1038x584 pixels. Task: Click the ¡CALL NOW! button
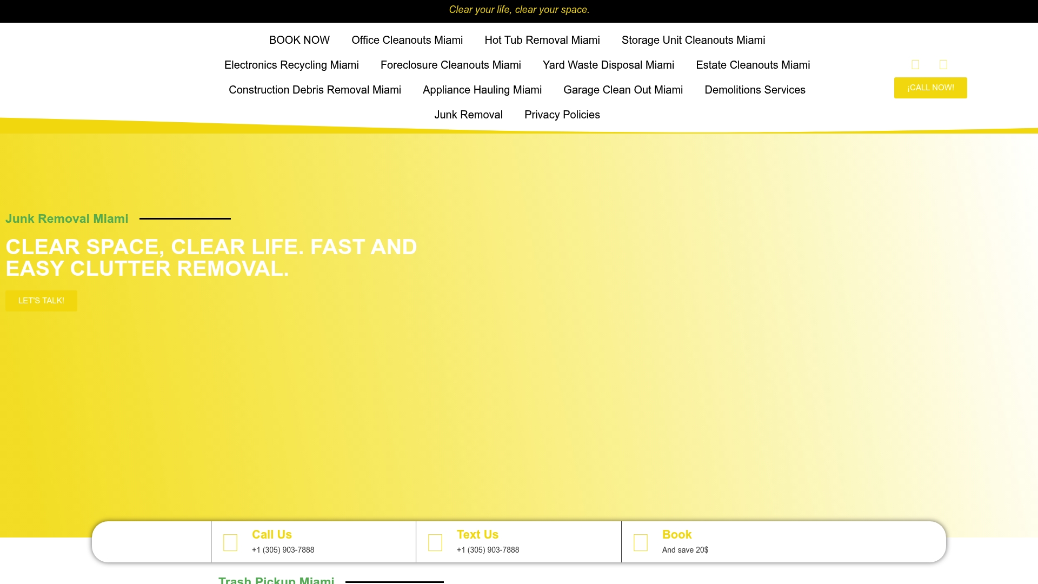[x=930, y=88]
